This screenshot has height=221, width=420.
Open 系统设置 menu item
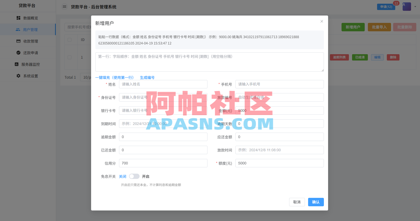[x=28, y=76]
